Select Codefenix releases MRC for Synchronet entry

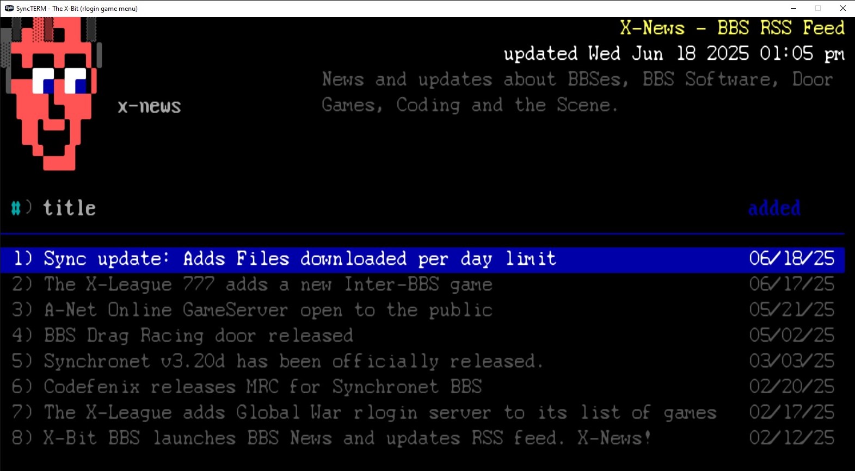coord(422,387)
